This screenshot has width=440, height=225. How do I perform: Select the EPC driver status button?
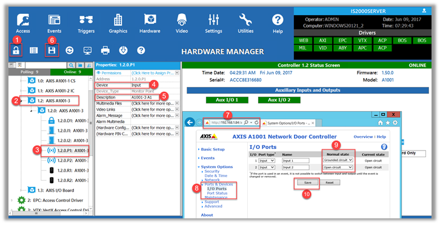(x=342, y=41)
